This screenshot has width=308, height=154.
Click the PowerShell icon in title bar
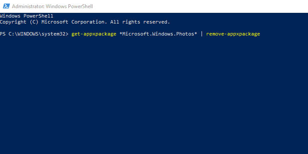(6, 6)
